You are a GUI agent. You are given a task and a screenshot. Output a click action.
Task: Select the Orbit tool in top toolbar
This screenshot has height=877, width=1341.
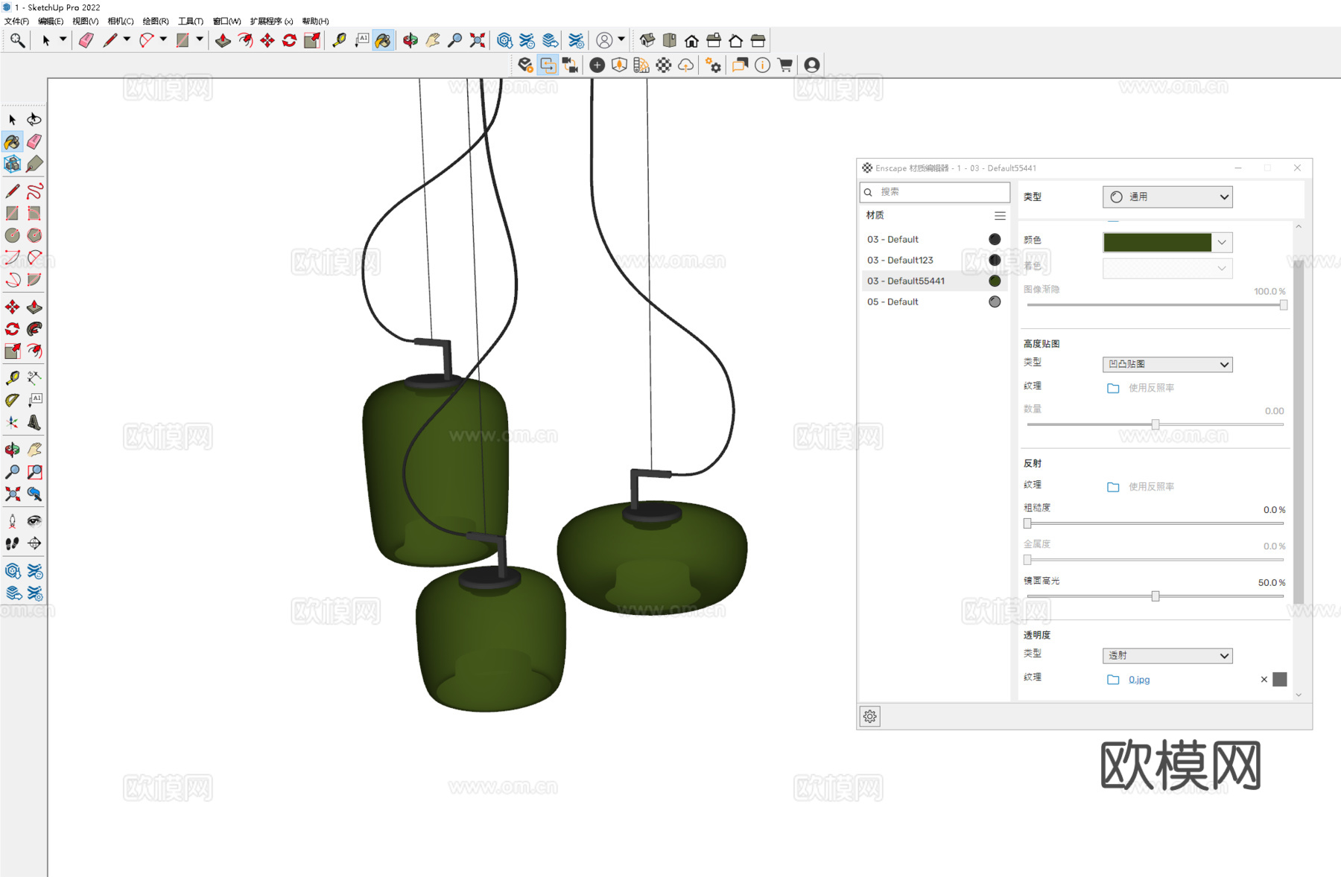click(410, 40)
